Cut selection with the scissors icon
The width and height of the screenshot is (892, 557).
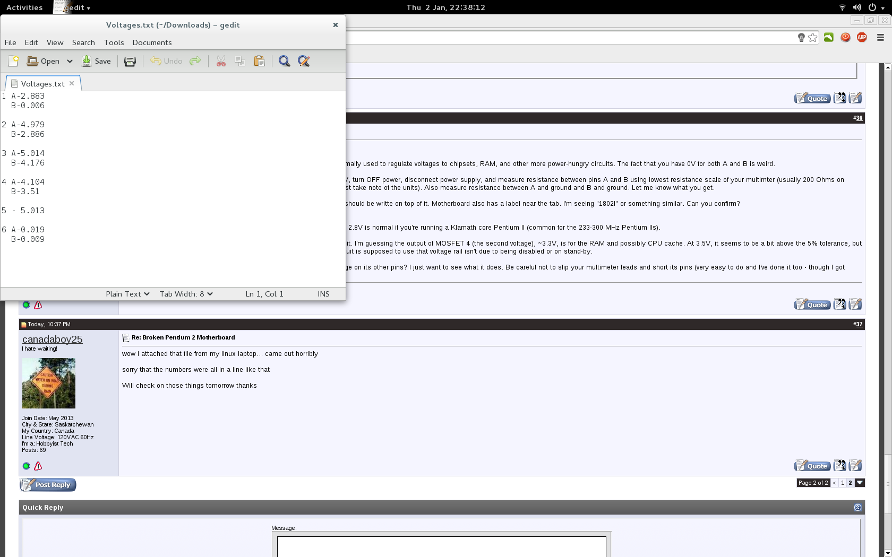click(x=221, y=61)
